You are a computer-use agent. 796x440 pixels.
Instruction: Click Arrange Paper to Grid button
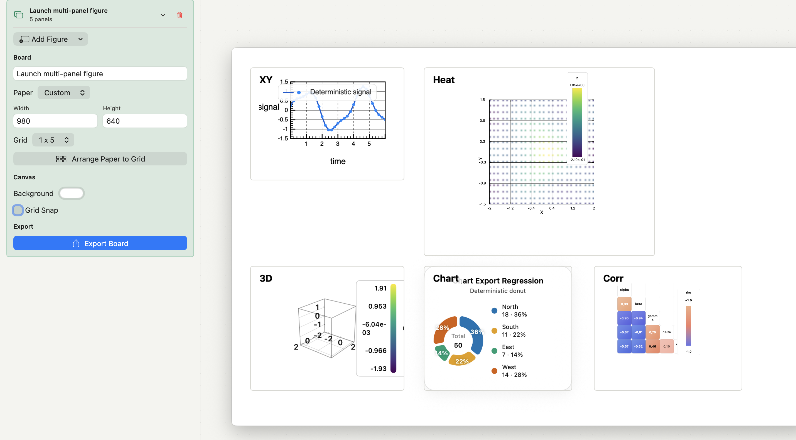coord(100,159)
